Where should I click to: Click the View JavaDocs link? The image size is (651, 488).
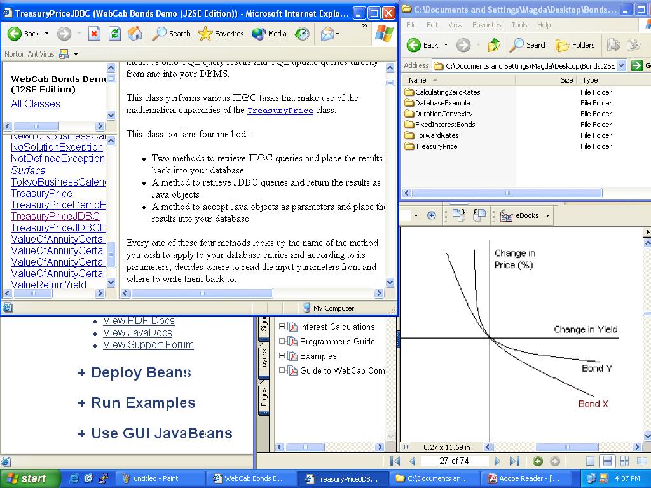click(x=137, y=332)
